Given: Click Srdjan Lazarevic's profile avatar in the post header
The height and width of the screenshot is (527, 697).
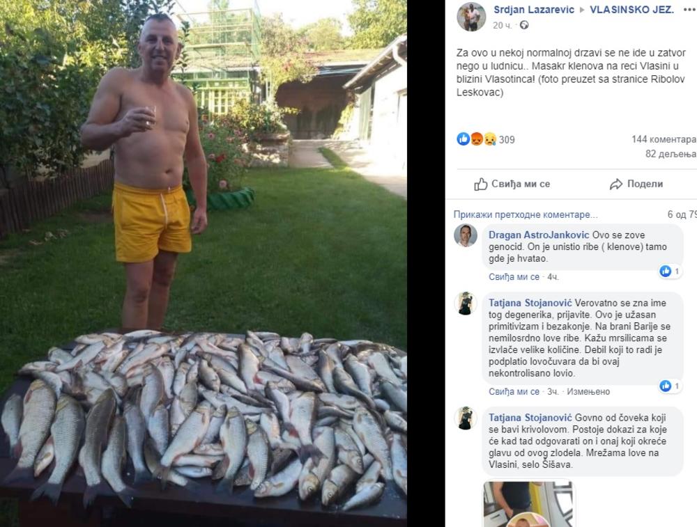Looking at the screenshot, I should [471, 17].
